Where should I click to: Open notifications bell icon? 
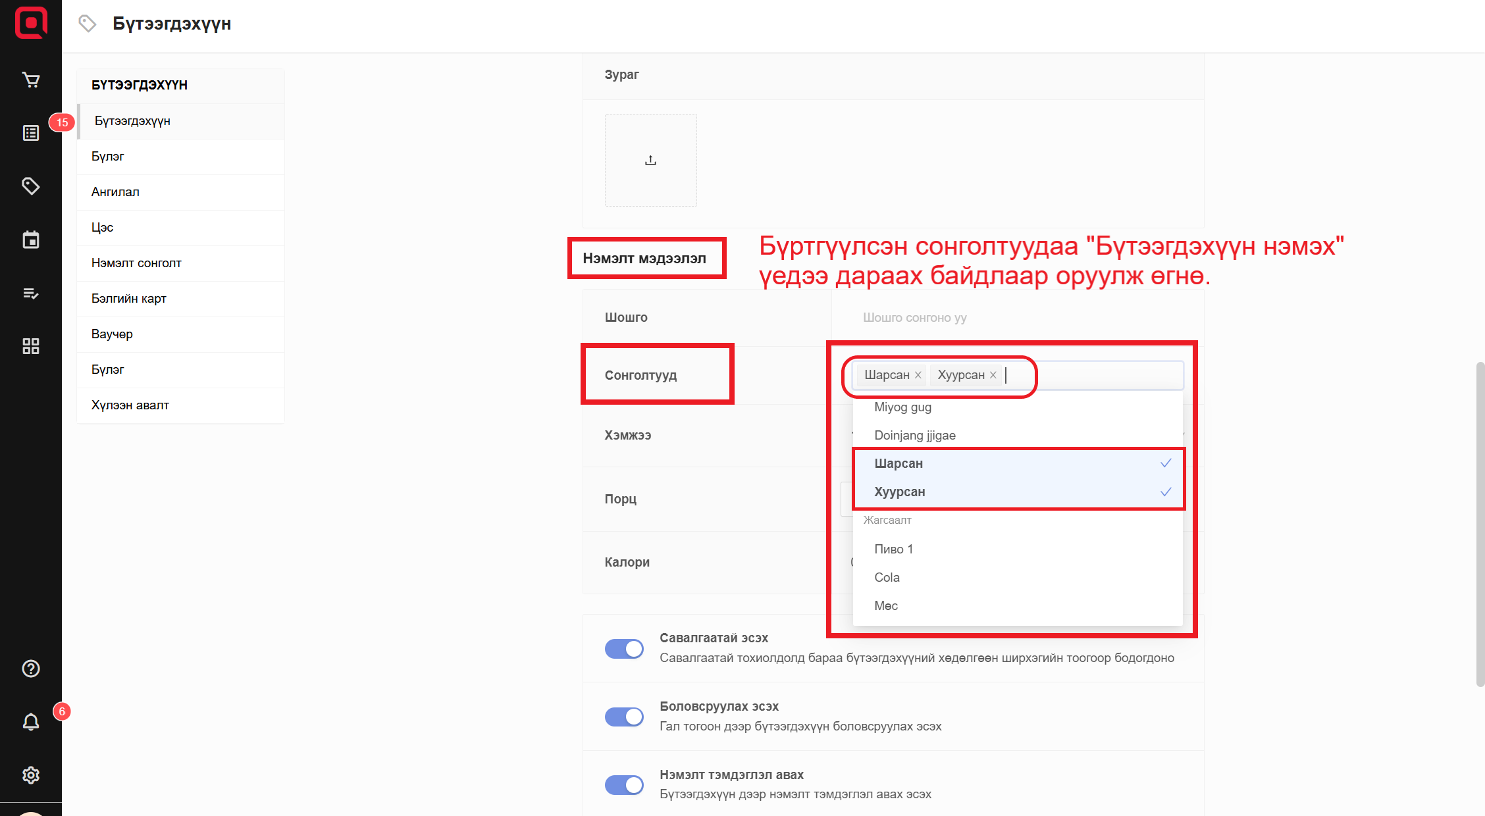pos(31,722)
